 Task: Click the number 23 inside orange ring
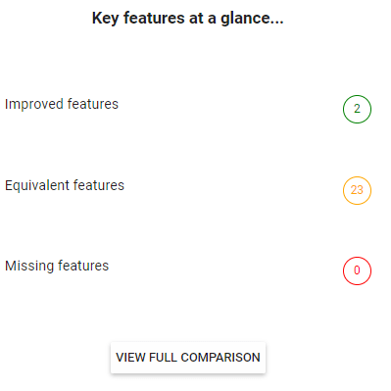[x=357, y=190]
